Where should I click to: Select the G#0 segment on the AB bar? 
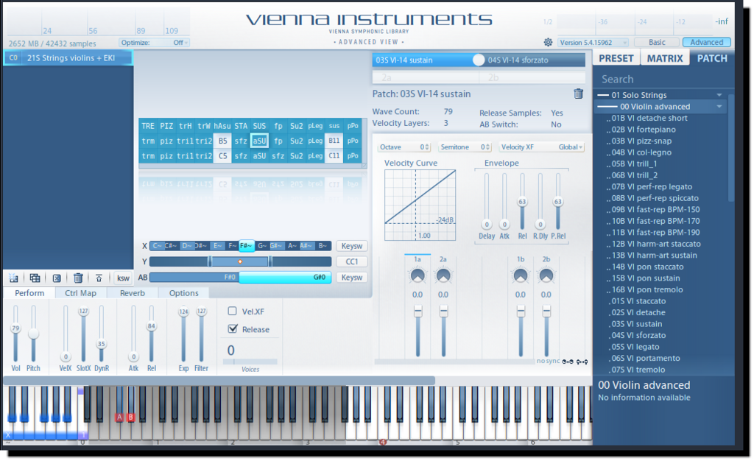coord(285,278)
